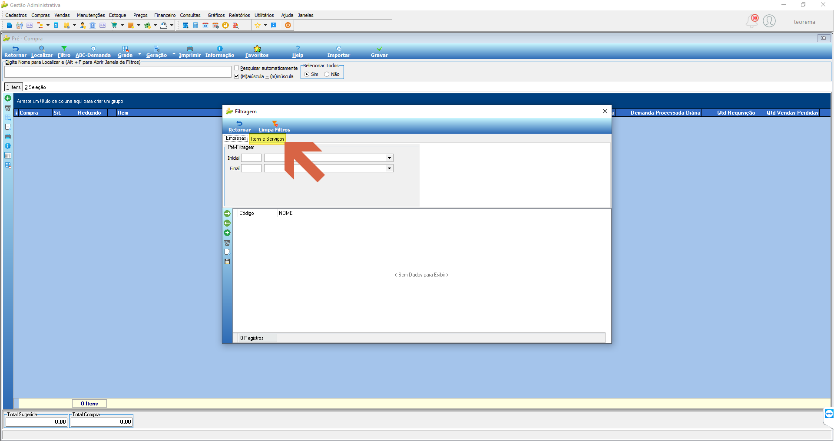The image size is (834, 441).
Task: Close the Filtragem dialog
Action: (x=605, y=112)
